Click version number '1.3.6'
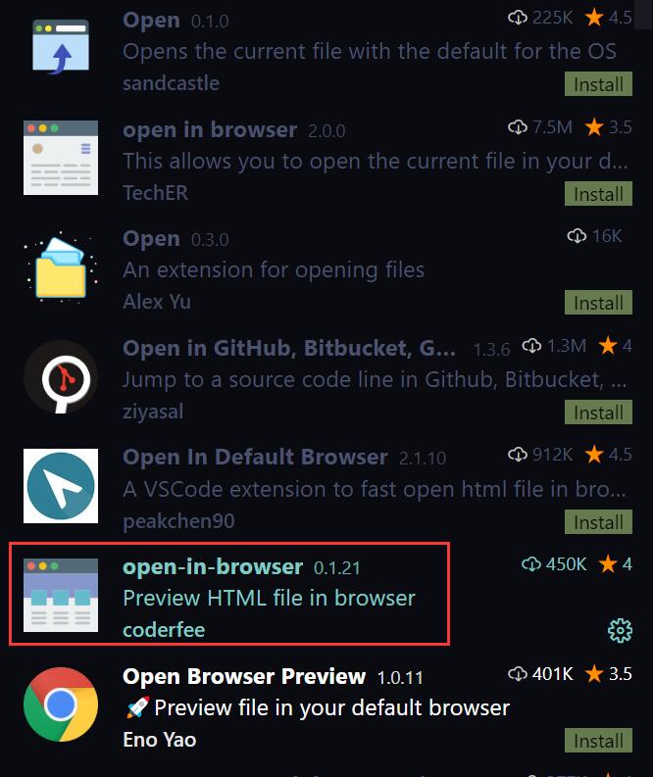 coord(491,350)
